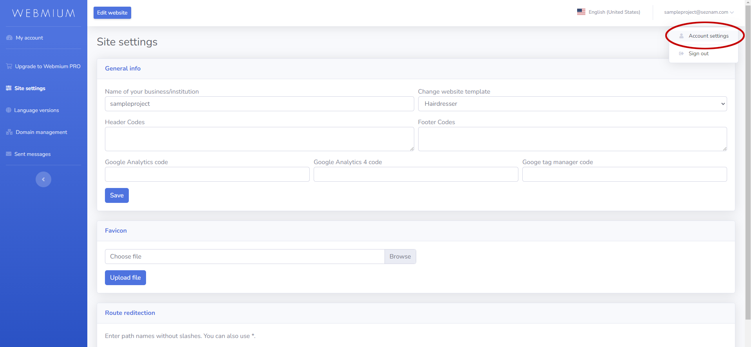Click the Google Analytics 4 code field
This screenshot has width=751, height=347.
pos(415,174)
